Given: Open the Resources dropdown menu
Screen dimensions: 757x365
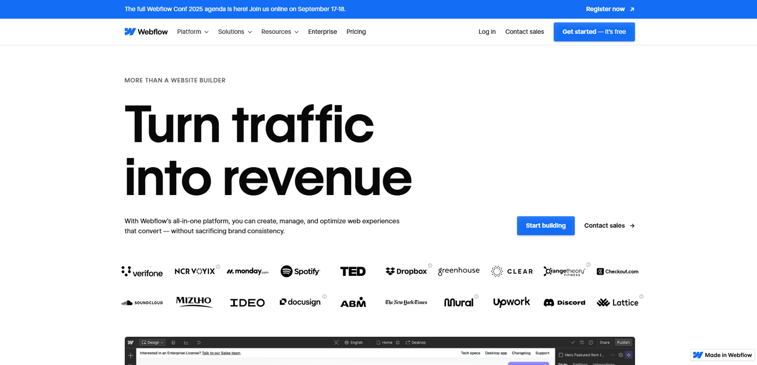Looking at the screenshot, I should coord(280,32).
